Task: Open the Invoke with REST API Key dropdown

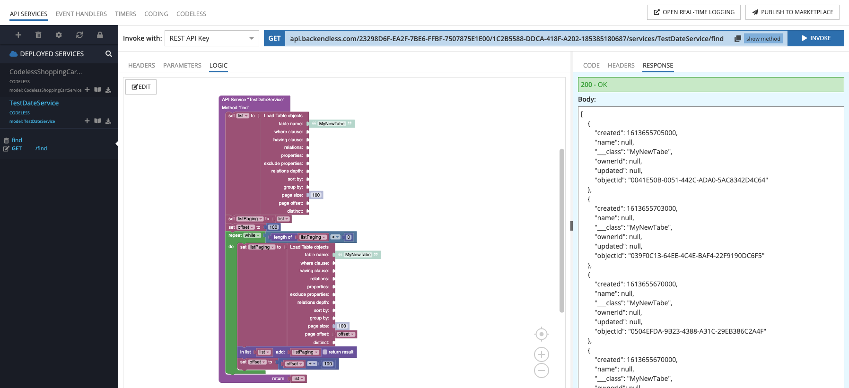Action: 211,38
